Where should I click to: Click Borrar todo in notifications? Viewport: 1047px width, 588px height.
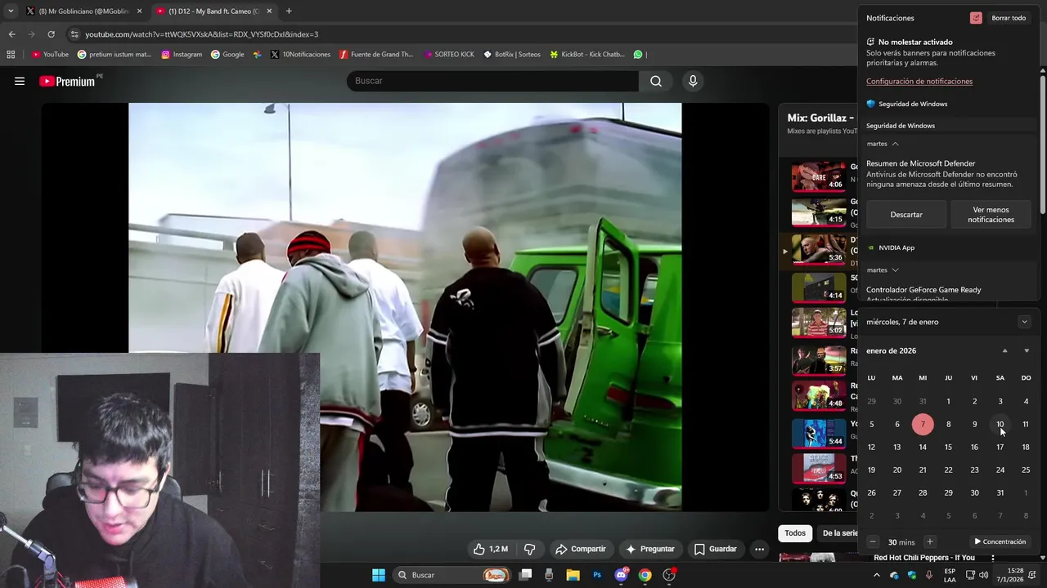[x=1009, y=18]
